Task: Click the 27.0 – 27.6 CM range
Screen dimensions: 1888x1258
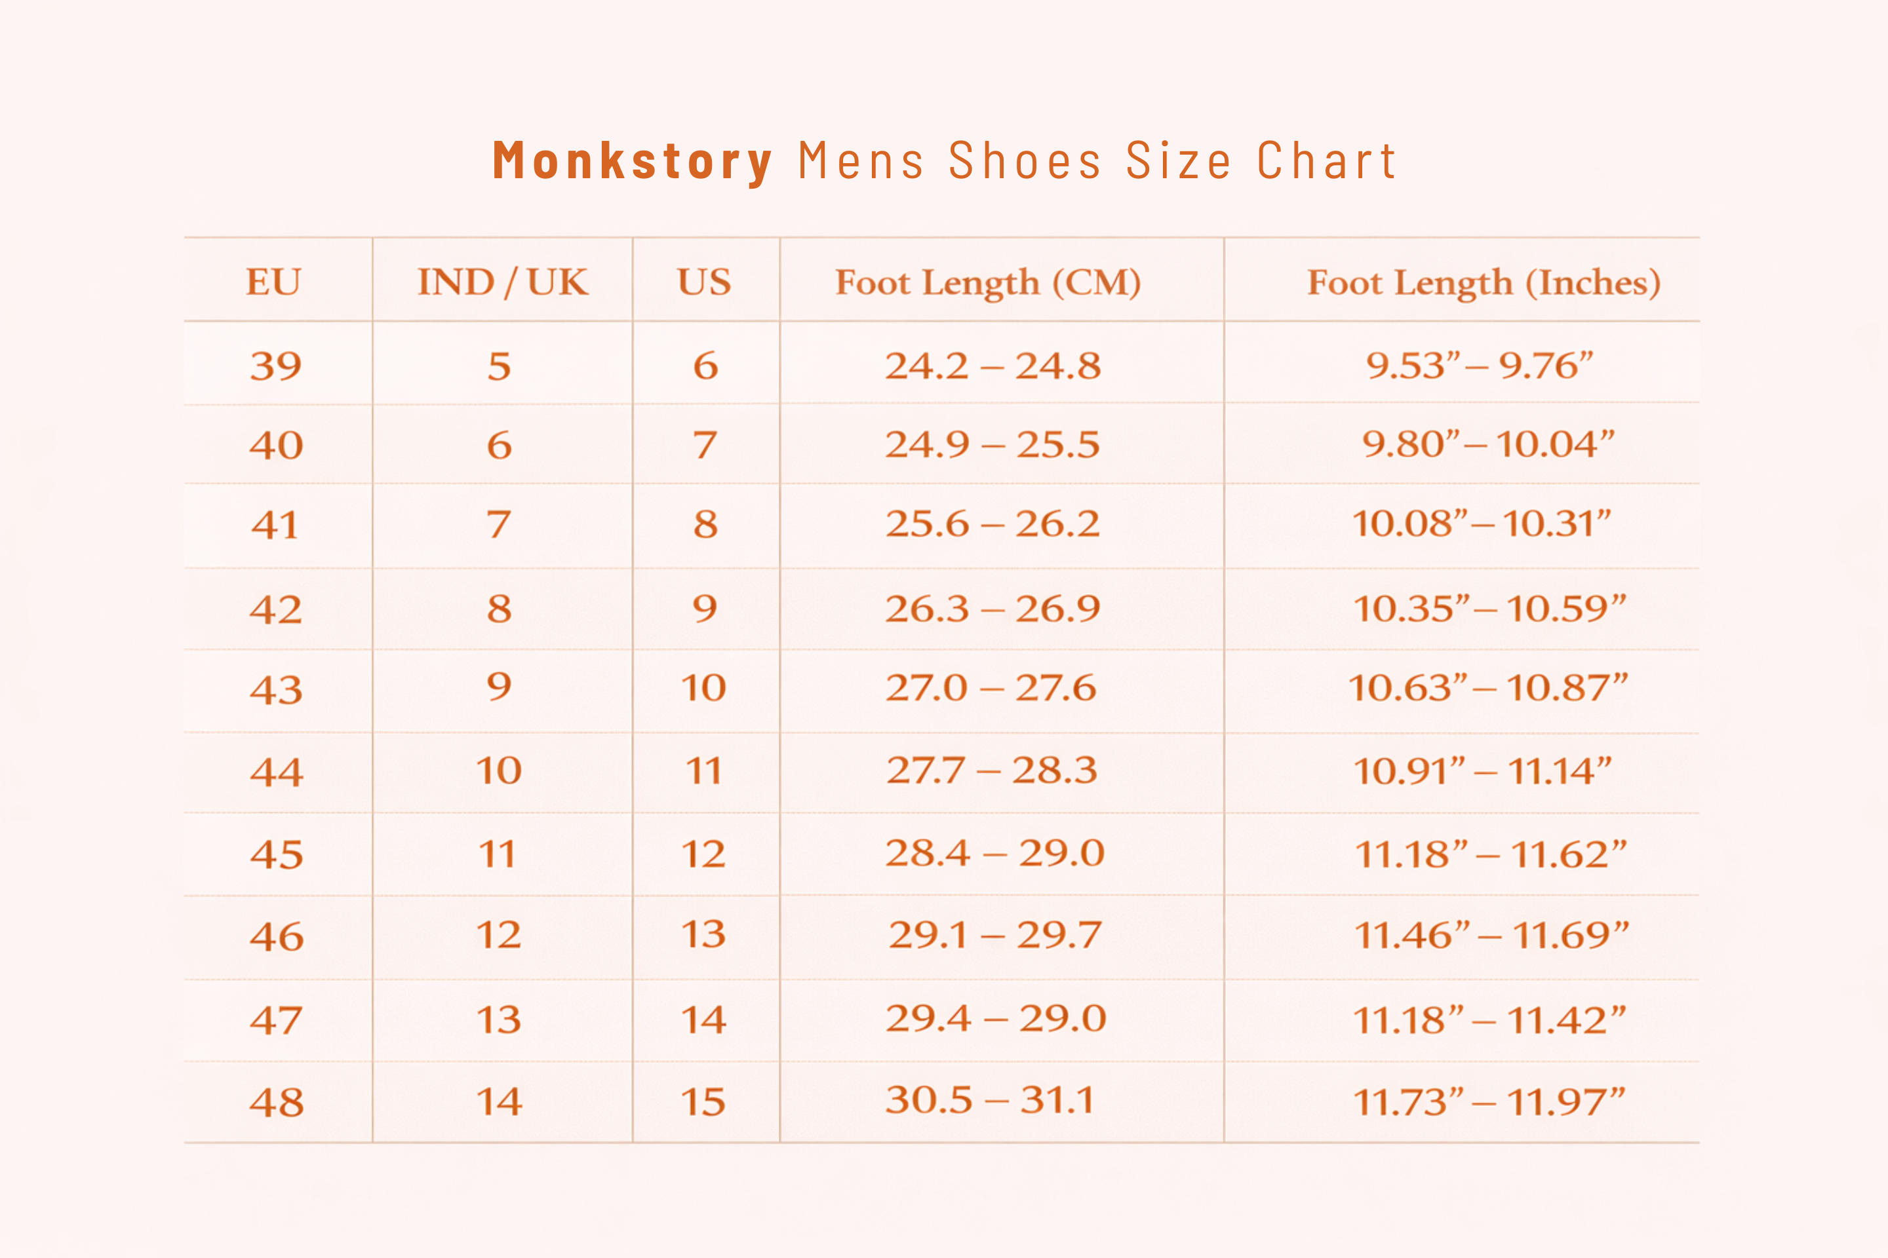Action: click(x=991, y=689)
